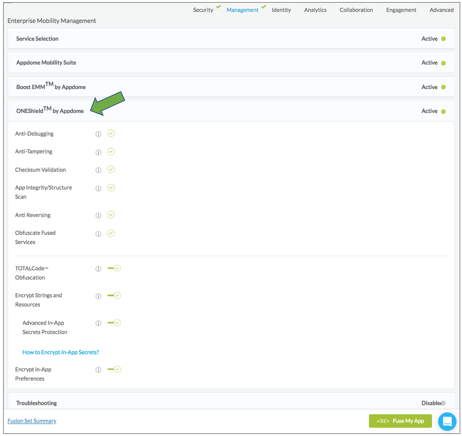Click the Anti-Debugging label
The height and width of the screenshot is (436, 462).
point(34,134)
